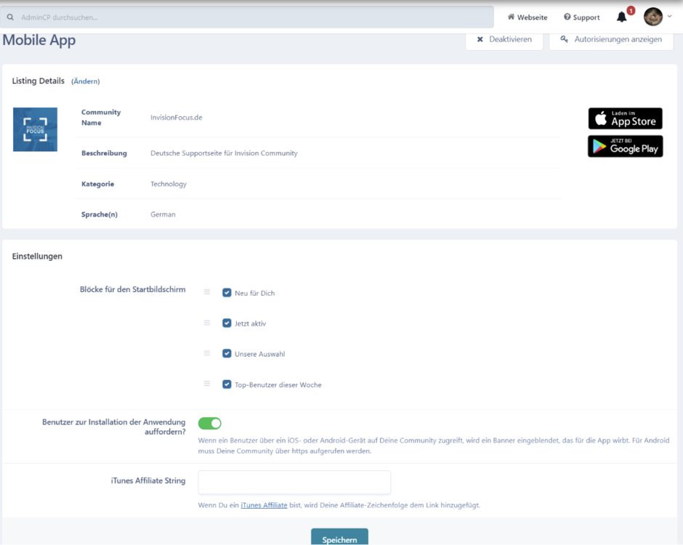The width and height of the screenshot is (683, 545).
Task: Click the InvisionFocus app logo thumbnail
Action: [x=35, y=129]
